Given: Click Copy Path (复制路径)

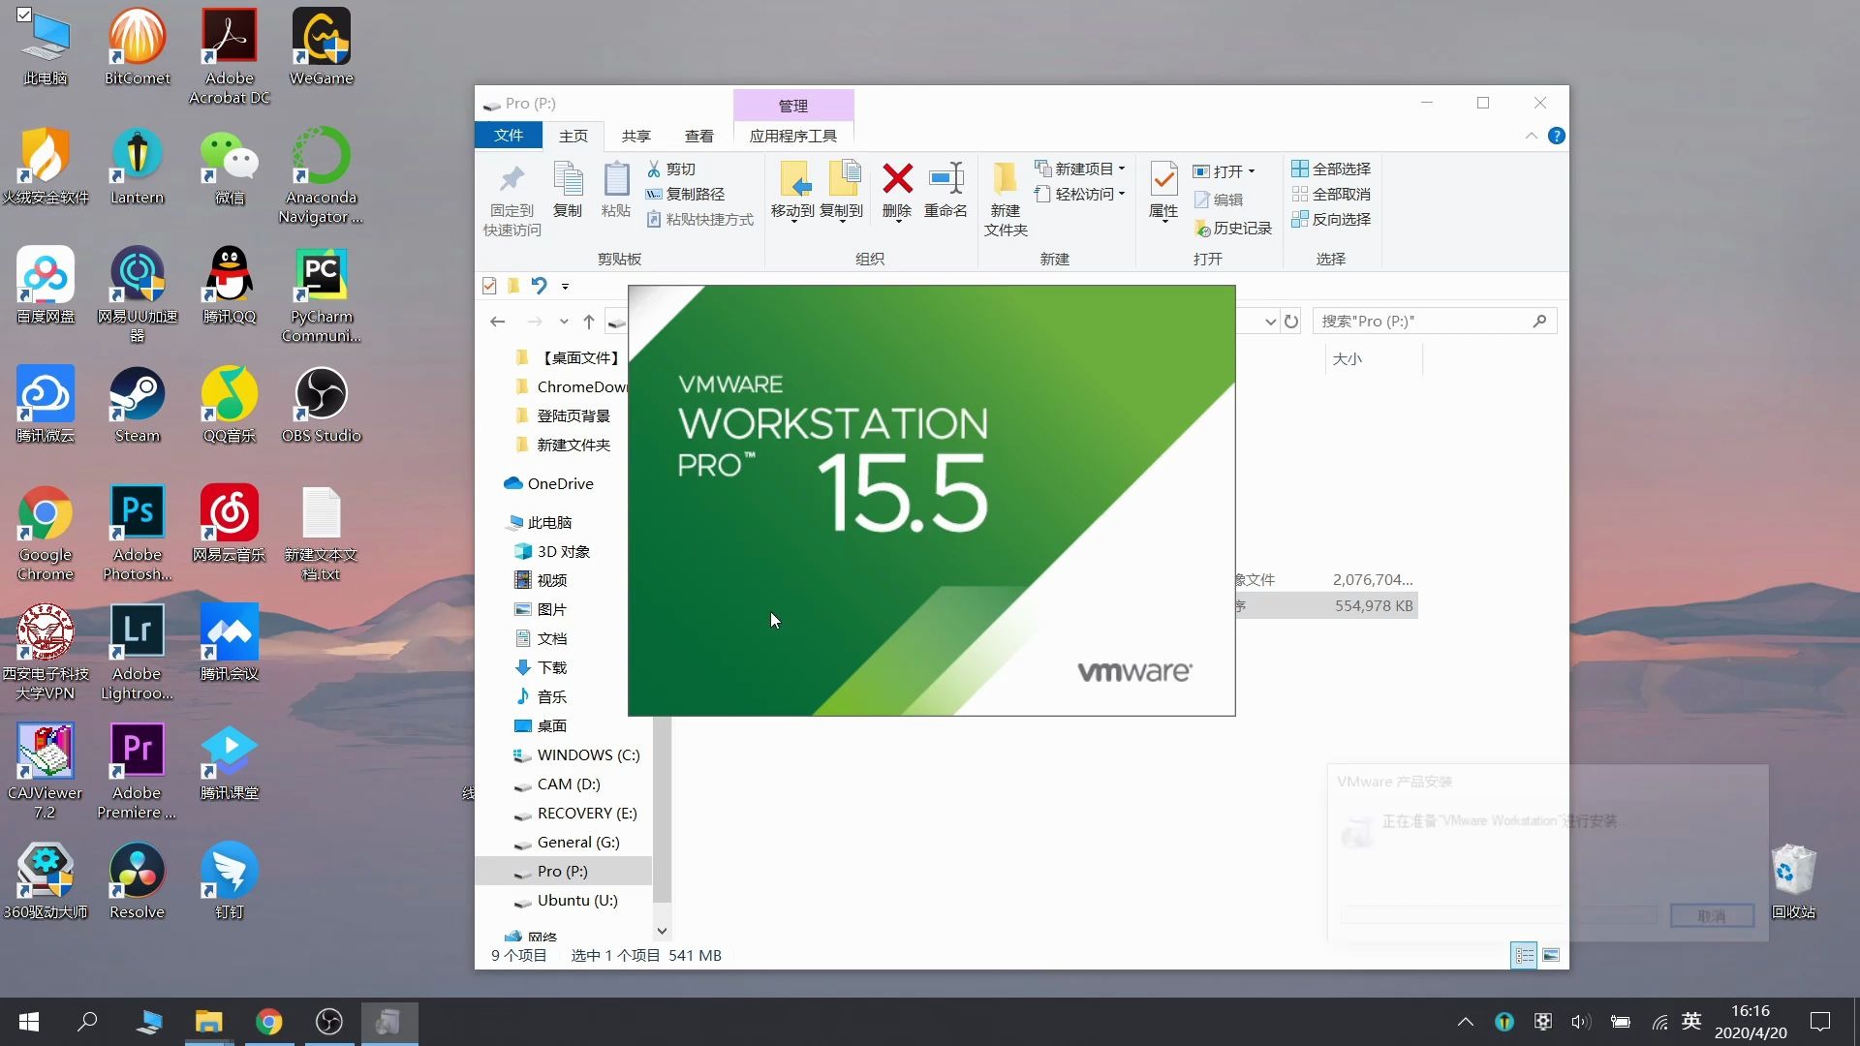Looking at the screenshot, I should pyautogui.click(x=685, y=194).
